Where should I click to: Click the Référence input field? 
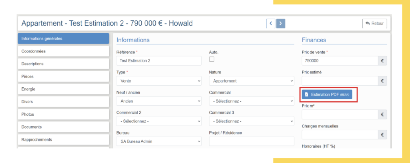click(159, 61)
